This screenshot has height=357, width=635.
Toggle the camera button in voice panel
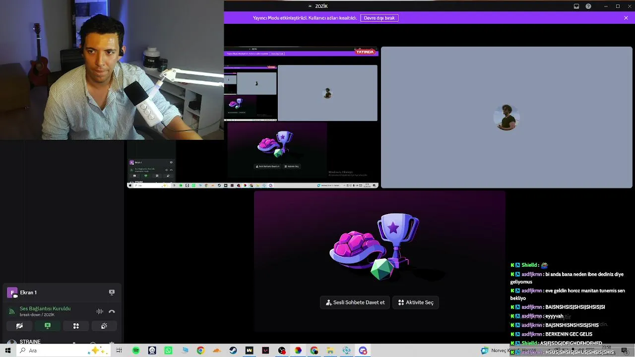pos(19,326)
